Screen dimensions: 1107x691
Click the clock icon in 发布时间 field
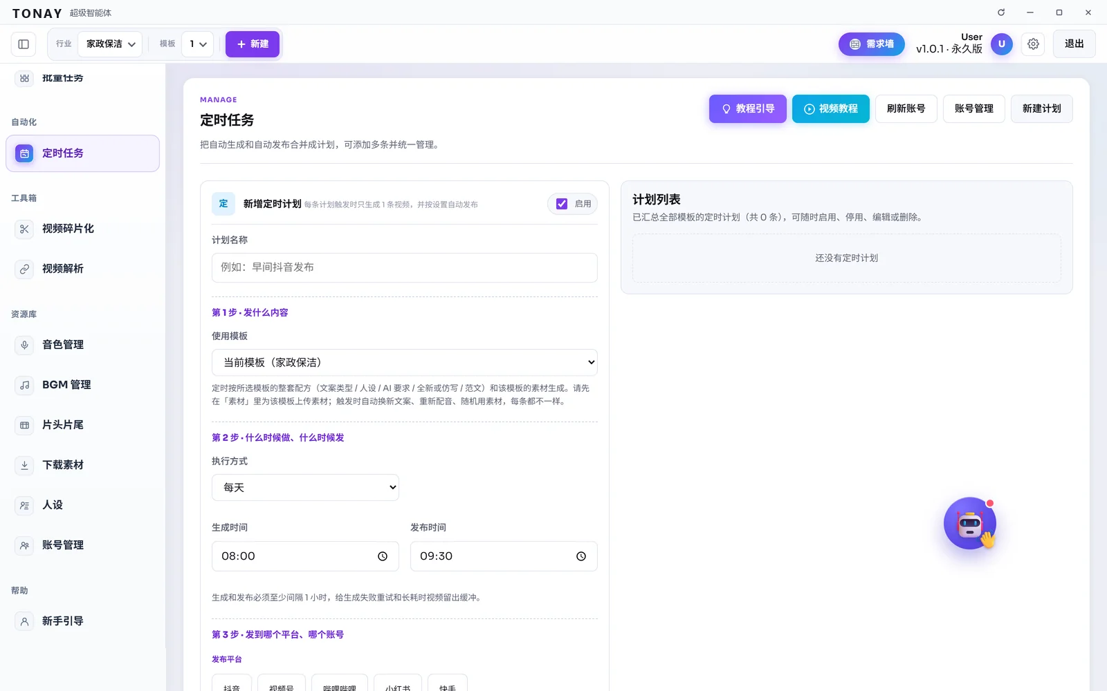pos(581,556)
